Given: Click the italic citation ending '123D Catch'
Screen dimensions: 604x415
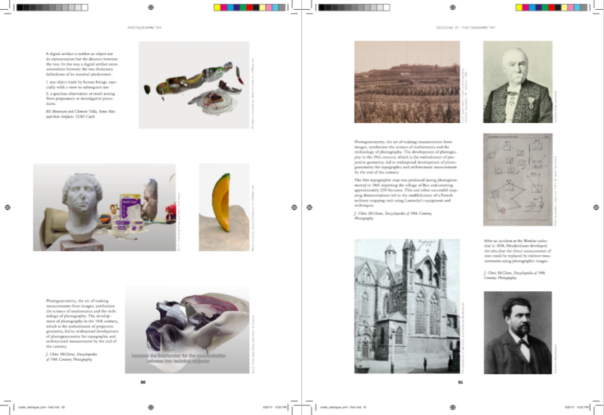Looking at the screenshot, I should click(x=80, y=114).
